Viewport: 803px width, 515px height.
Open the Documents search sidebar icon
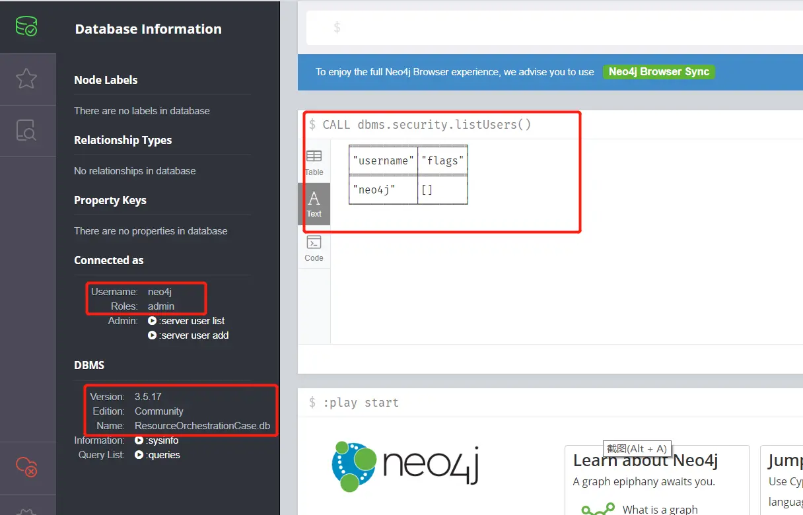coord(27,131)
